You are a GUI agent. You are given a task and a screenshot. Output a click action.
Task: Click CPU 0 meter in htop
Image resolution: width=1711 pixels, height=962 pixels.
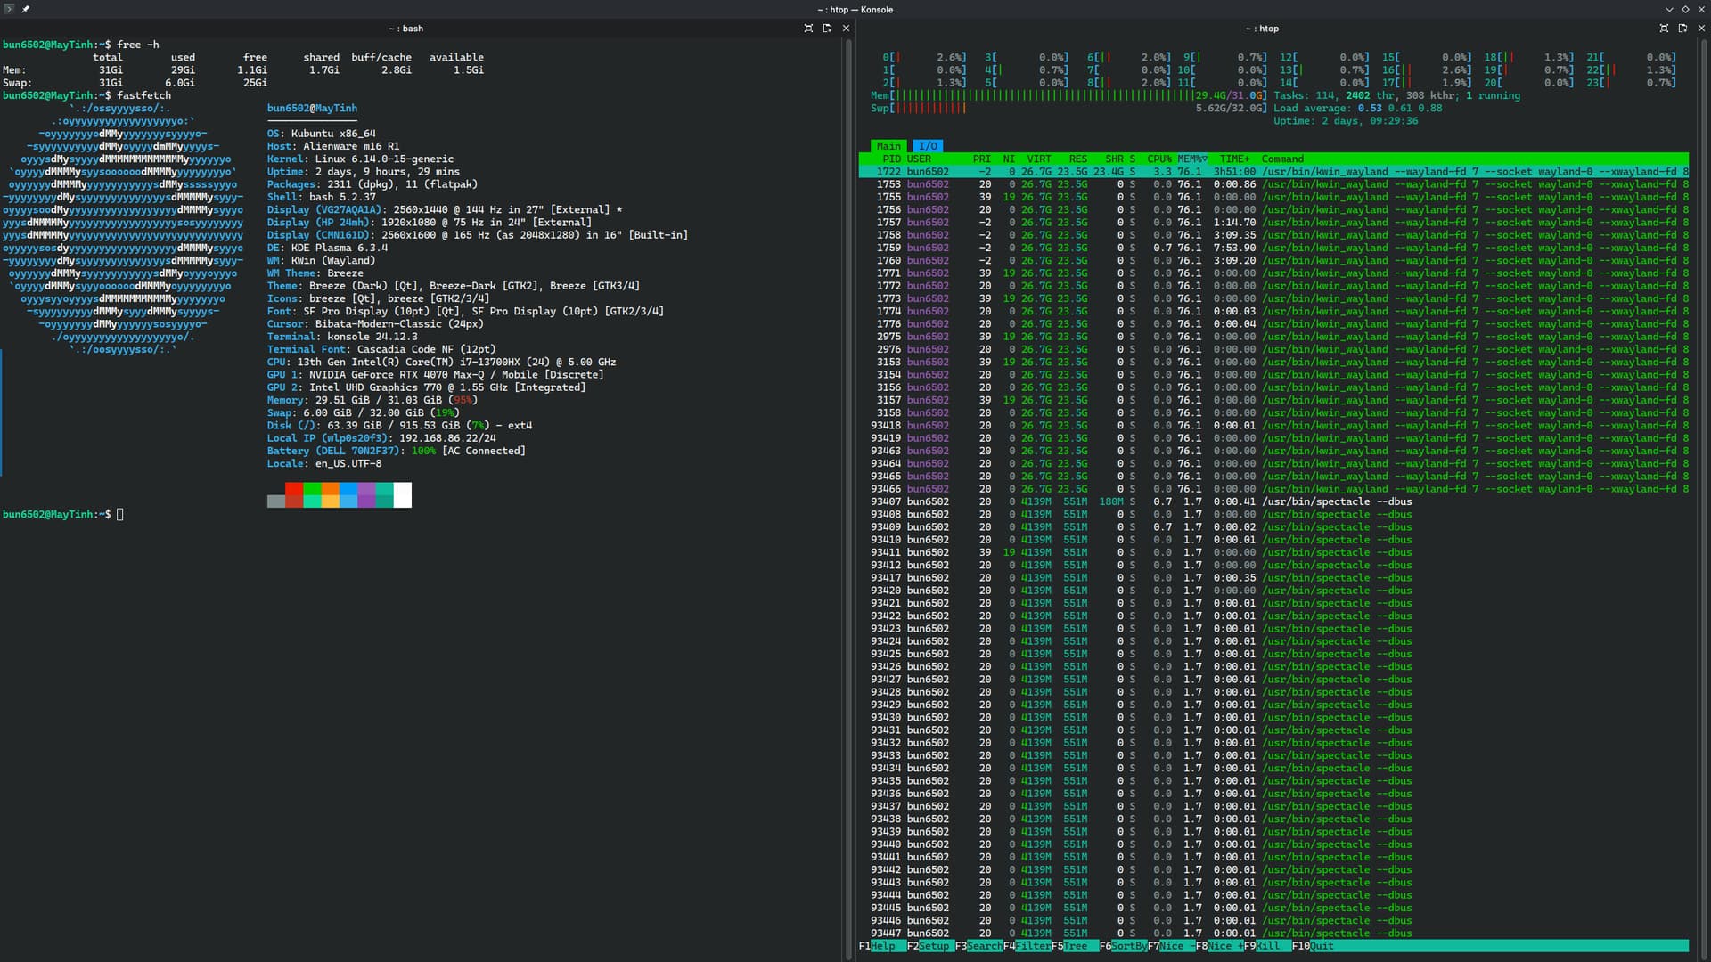point(924,57)
